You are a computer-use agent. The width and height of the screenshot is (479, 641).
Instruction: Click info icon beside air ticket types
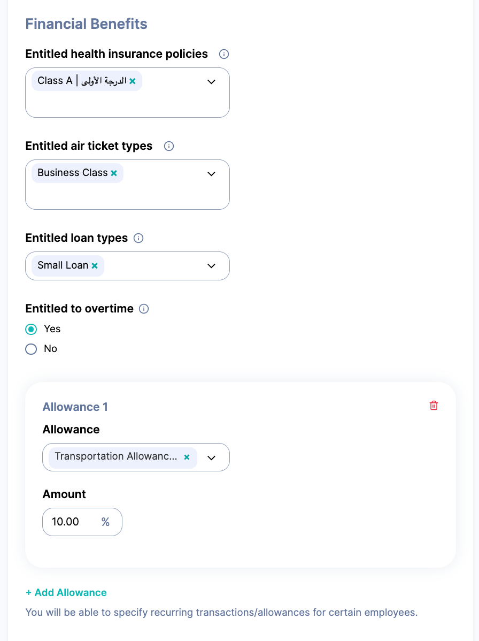(x=169, y=146)
